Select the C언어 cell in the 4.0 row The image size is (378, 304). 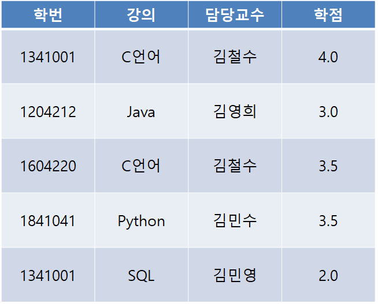tap(141, 57)
